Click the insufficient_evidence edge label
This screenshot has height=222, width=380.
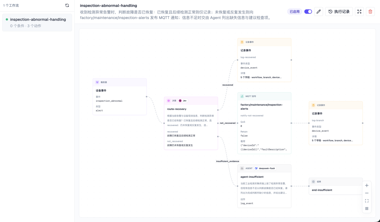[228, 161]
